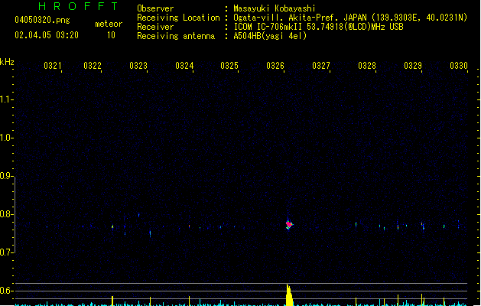Click time marker 0322
Screen dimensions: 481x306
tap(93, 66)
